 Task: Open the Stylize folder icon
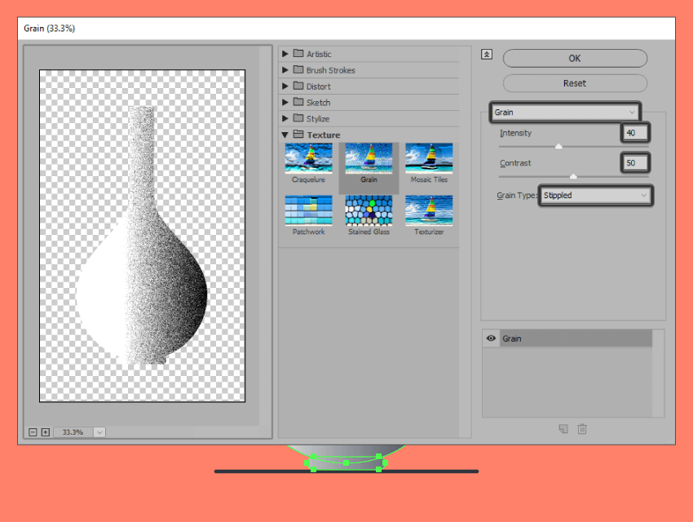point(298,118)
